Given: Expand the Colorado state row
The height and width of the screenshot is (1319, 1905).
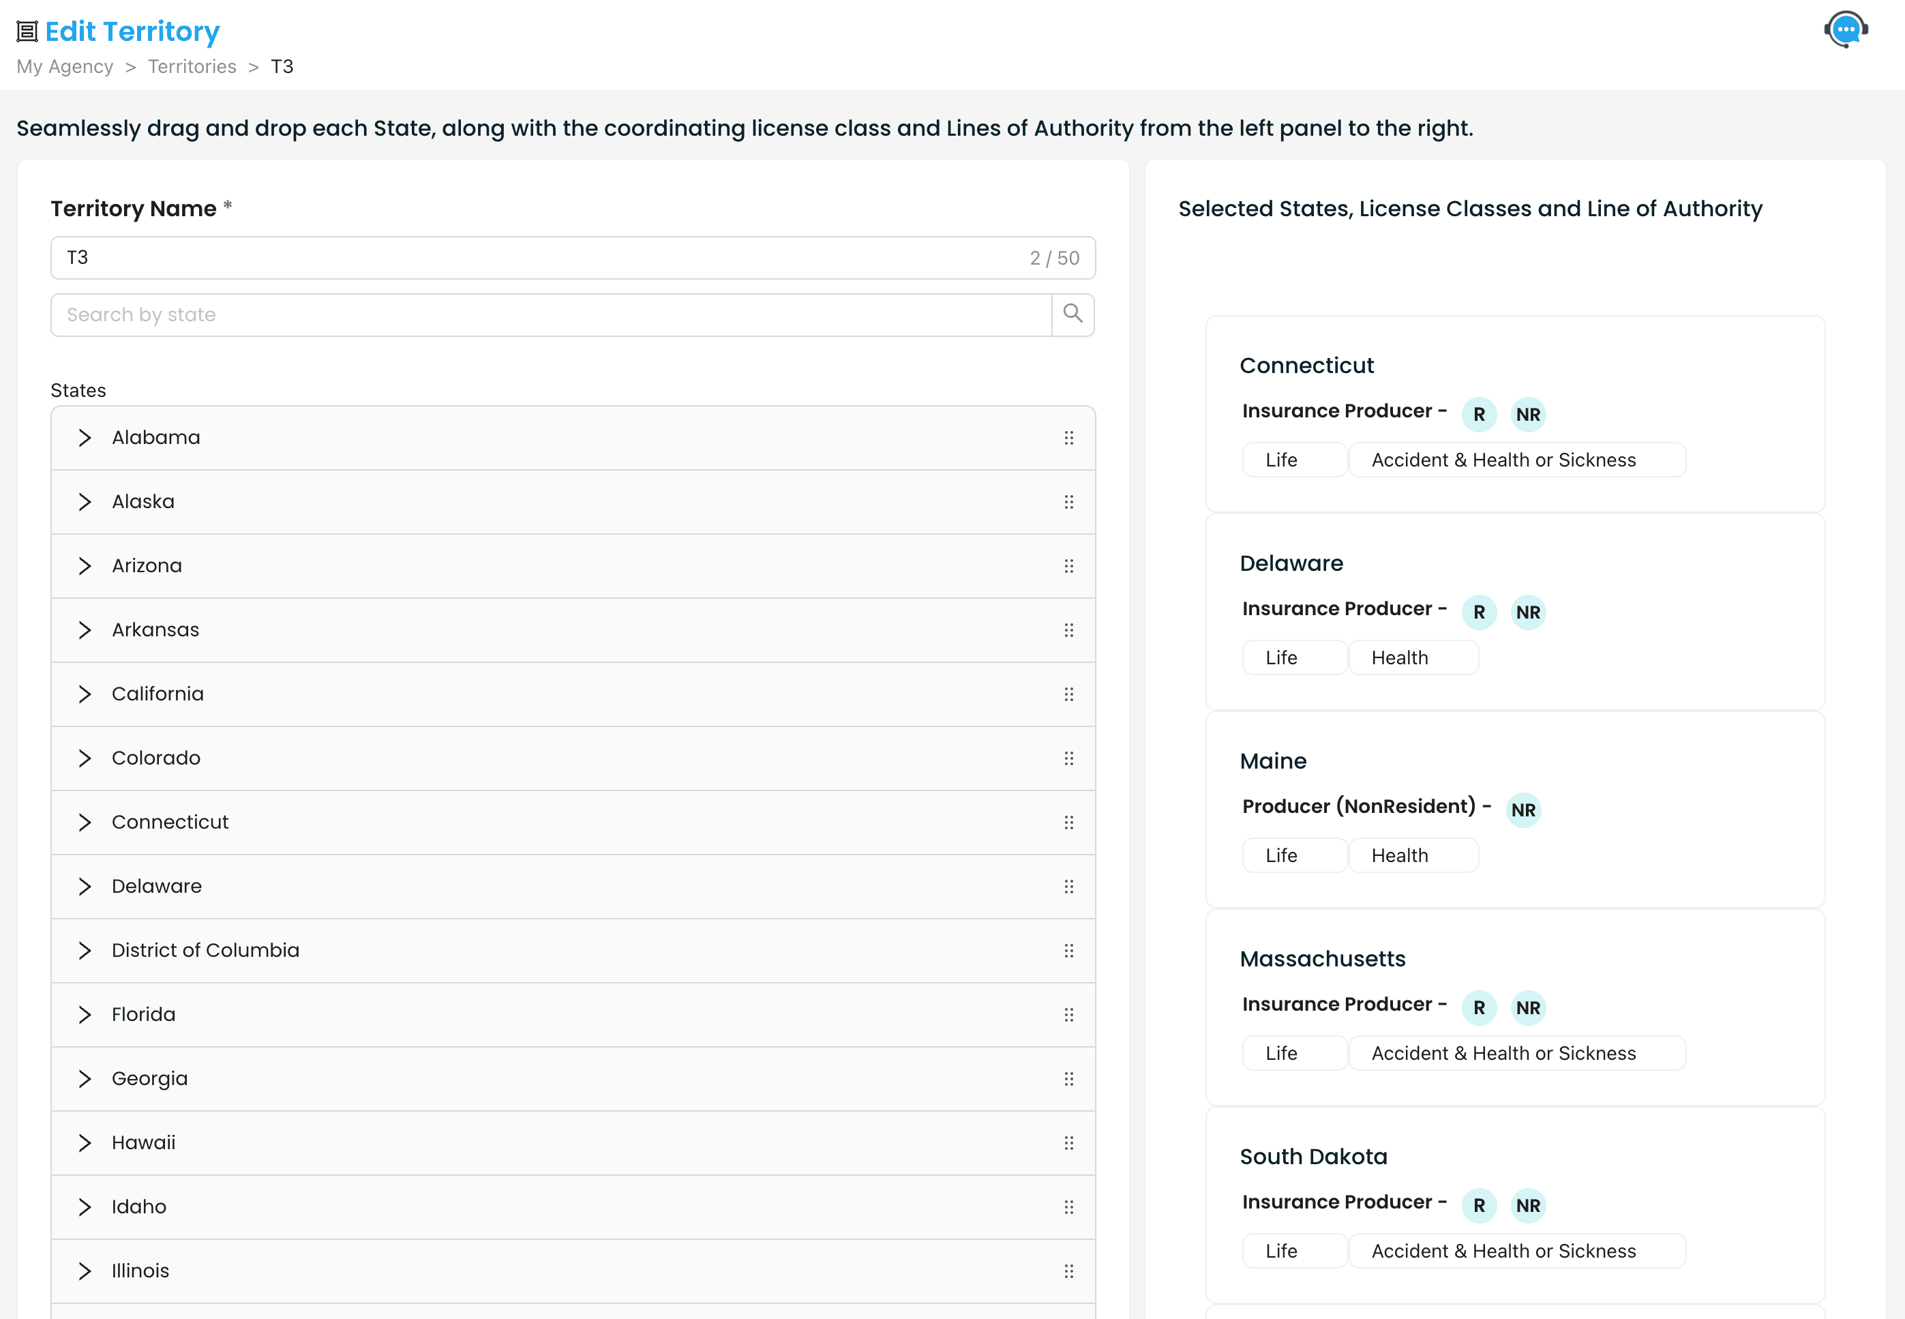Looking at the screenshot, I should [85, 758].
